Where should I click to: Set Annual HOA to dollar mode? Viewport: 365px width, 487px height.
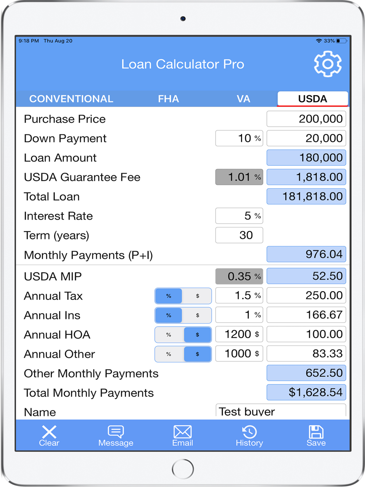pyautogui.click(x=197, y=335)
